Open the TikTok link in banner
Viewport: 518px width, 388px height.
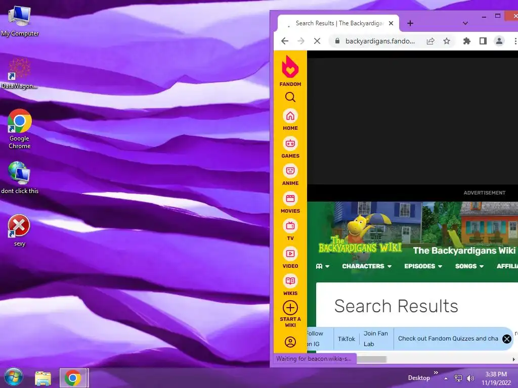(346, 339)
